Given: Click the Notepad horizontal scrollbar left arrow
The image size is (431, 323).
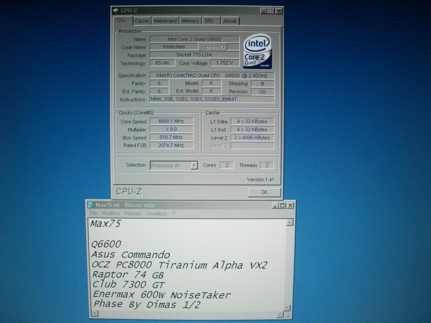Looking at the screenshot, I should pos(95,314).
